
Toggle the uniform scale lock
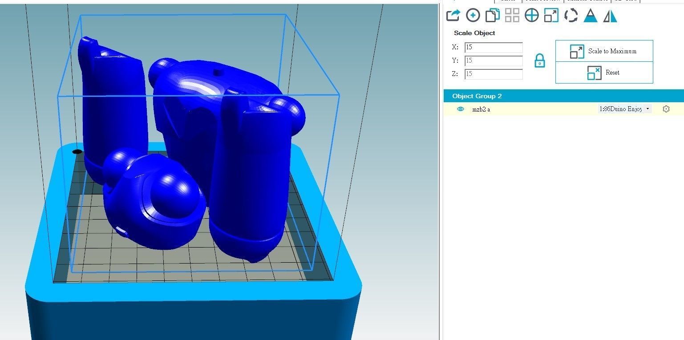tap(539, 61)
